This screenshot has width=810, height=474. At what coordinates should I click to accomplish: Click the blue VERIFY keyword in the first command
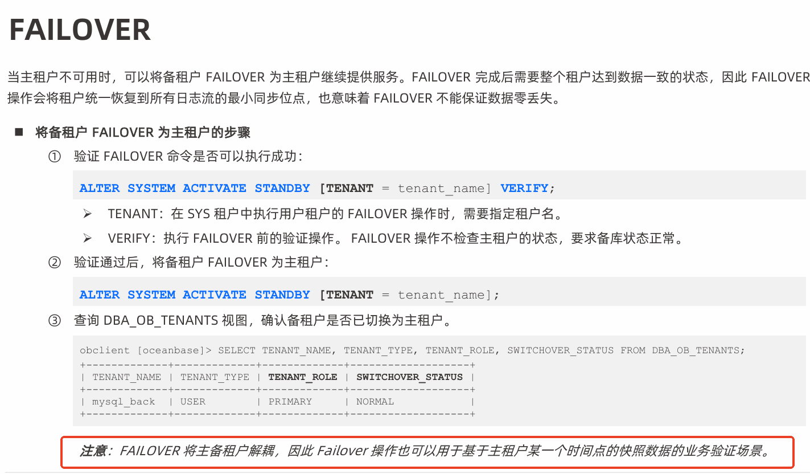(524, 188)
